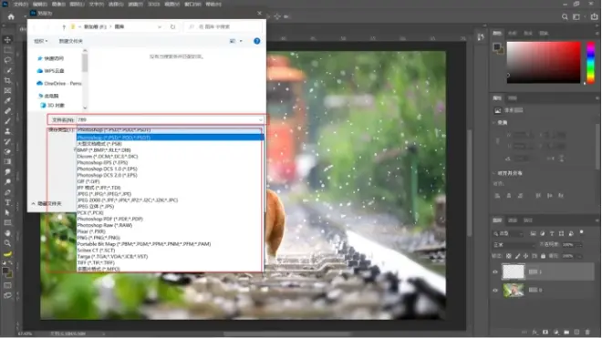Select the Type tool
Screen dimensions: 602x338
point(7,202)
